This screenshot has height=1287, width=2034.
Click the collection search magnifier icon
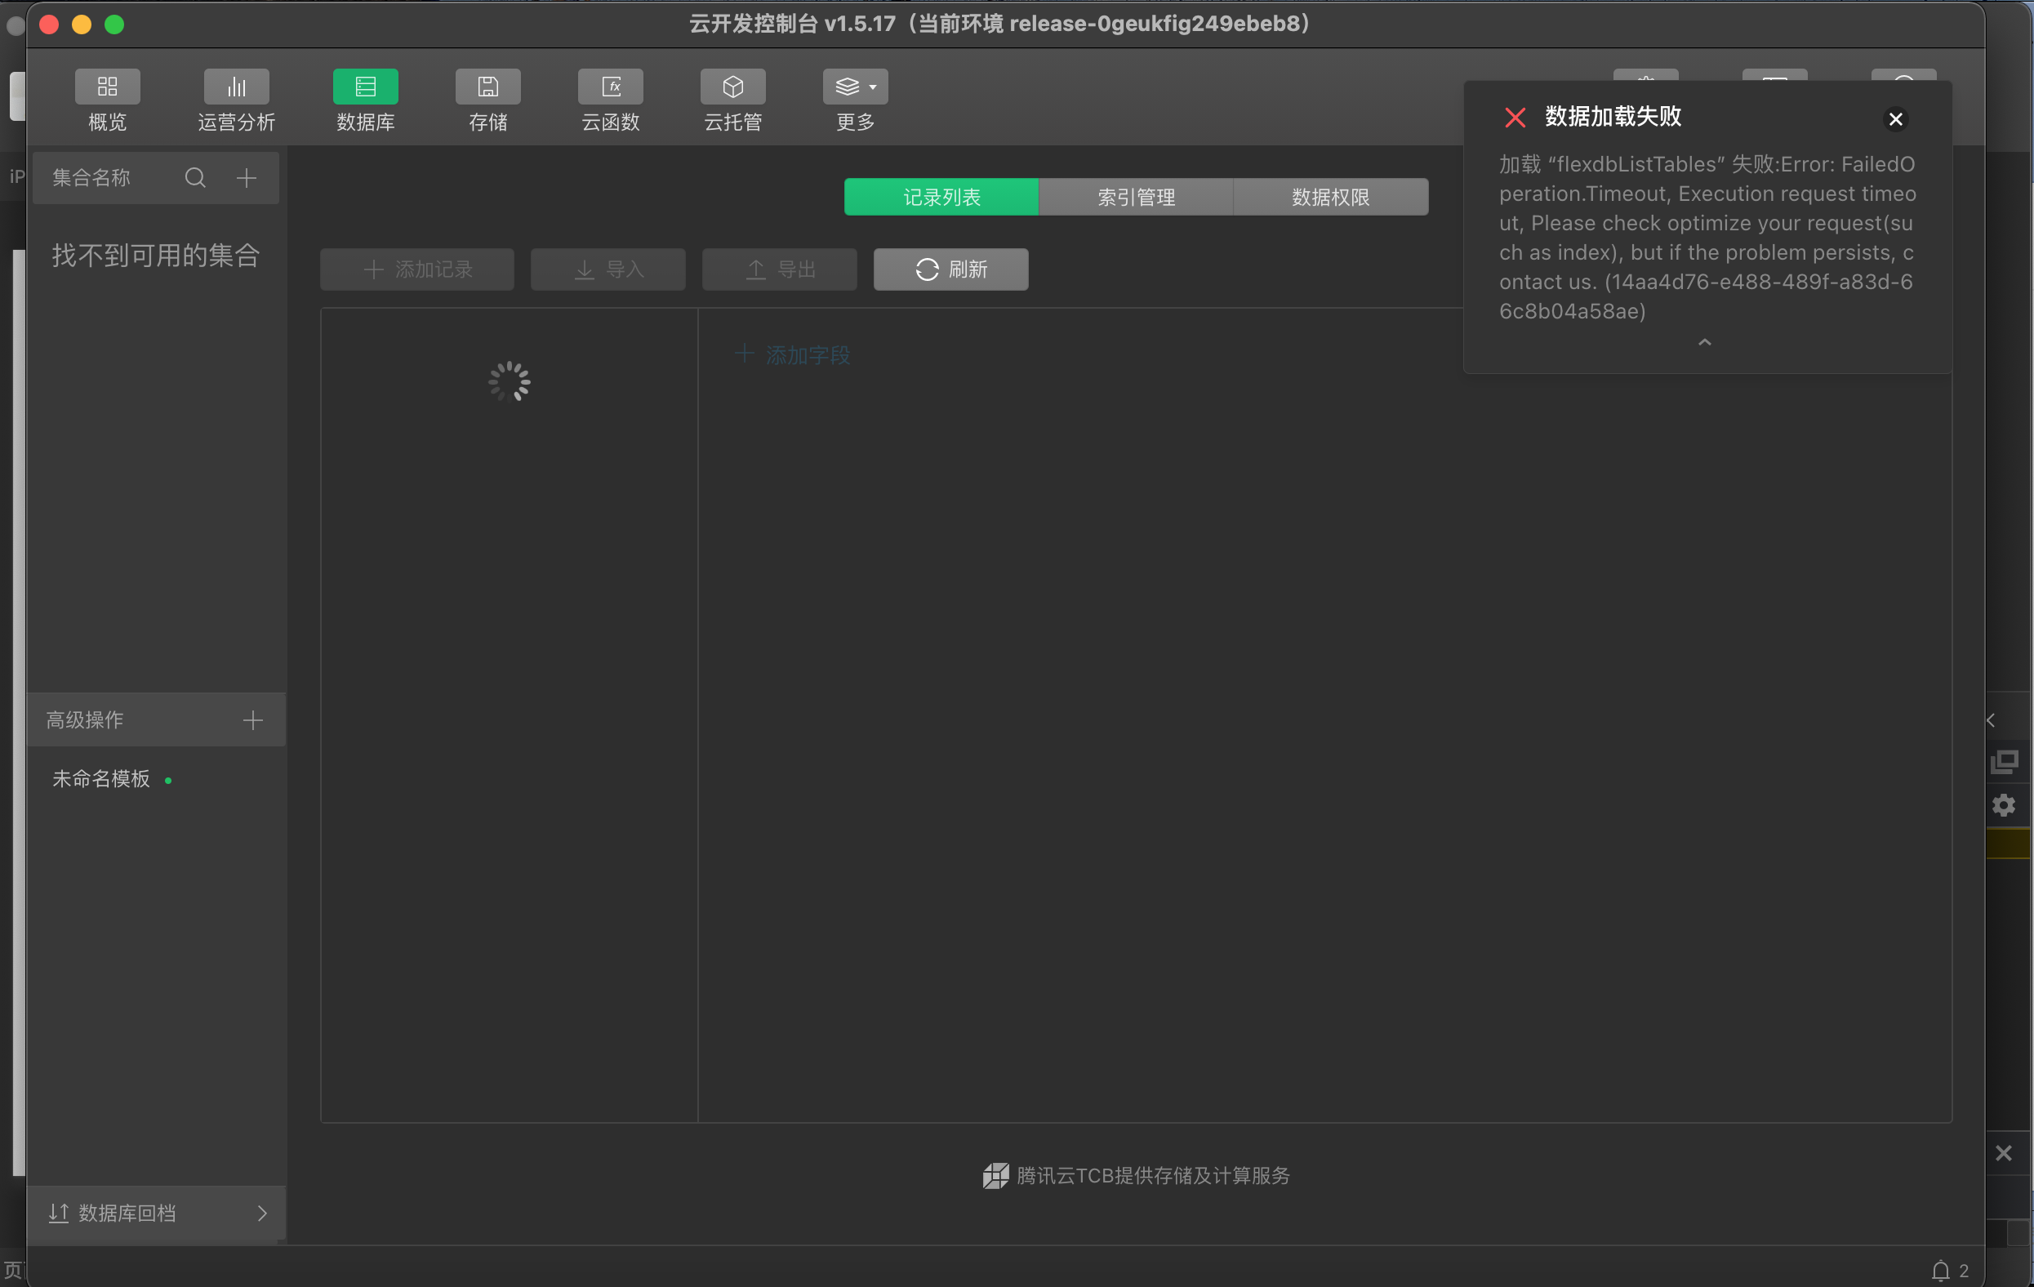coord(195,177)
